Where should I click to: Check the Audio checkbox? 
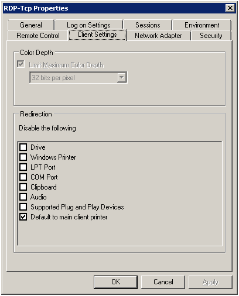[x=23, y=197]
